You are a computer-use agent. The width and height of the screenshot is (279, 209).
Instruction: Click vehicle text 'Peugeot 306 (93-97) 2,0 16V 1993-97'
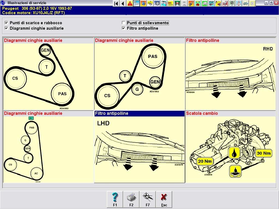(37, 8)
